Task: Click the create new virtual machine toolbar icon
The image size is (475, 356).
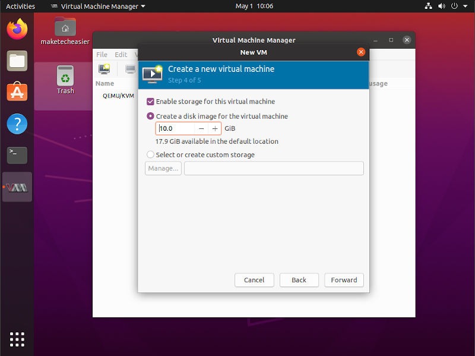Action: [104, 69]
